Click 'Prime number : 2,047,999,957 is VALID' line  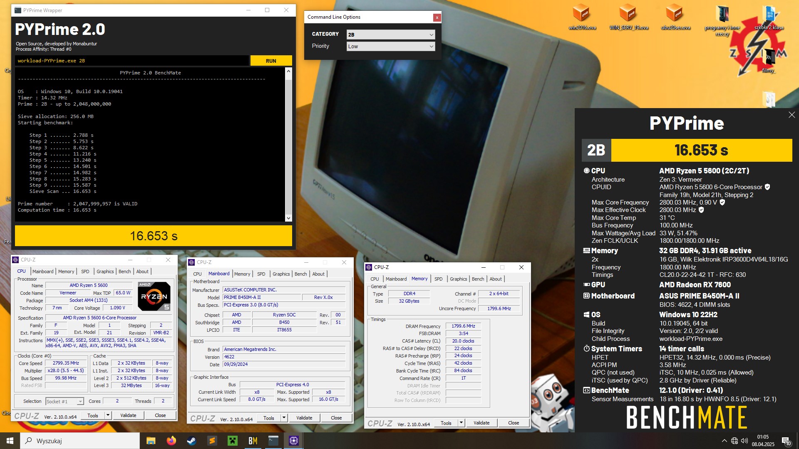[77, 204]
